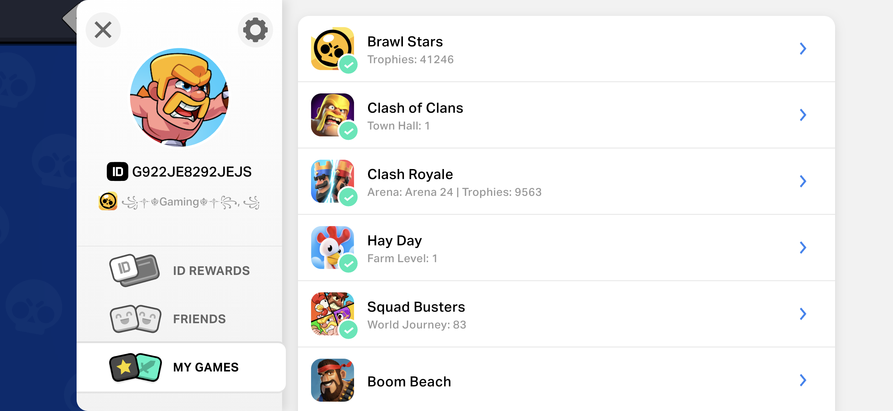Tap the Hay Day rooster icon
This screenshot has height=411, width=893.
tap(333, 248)
